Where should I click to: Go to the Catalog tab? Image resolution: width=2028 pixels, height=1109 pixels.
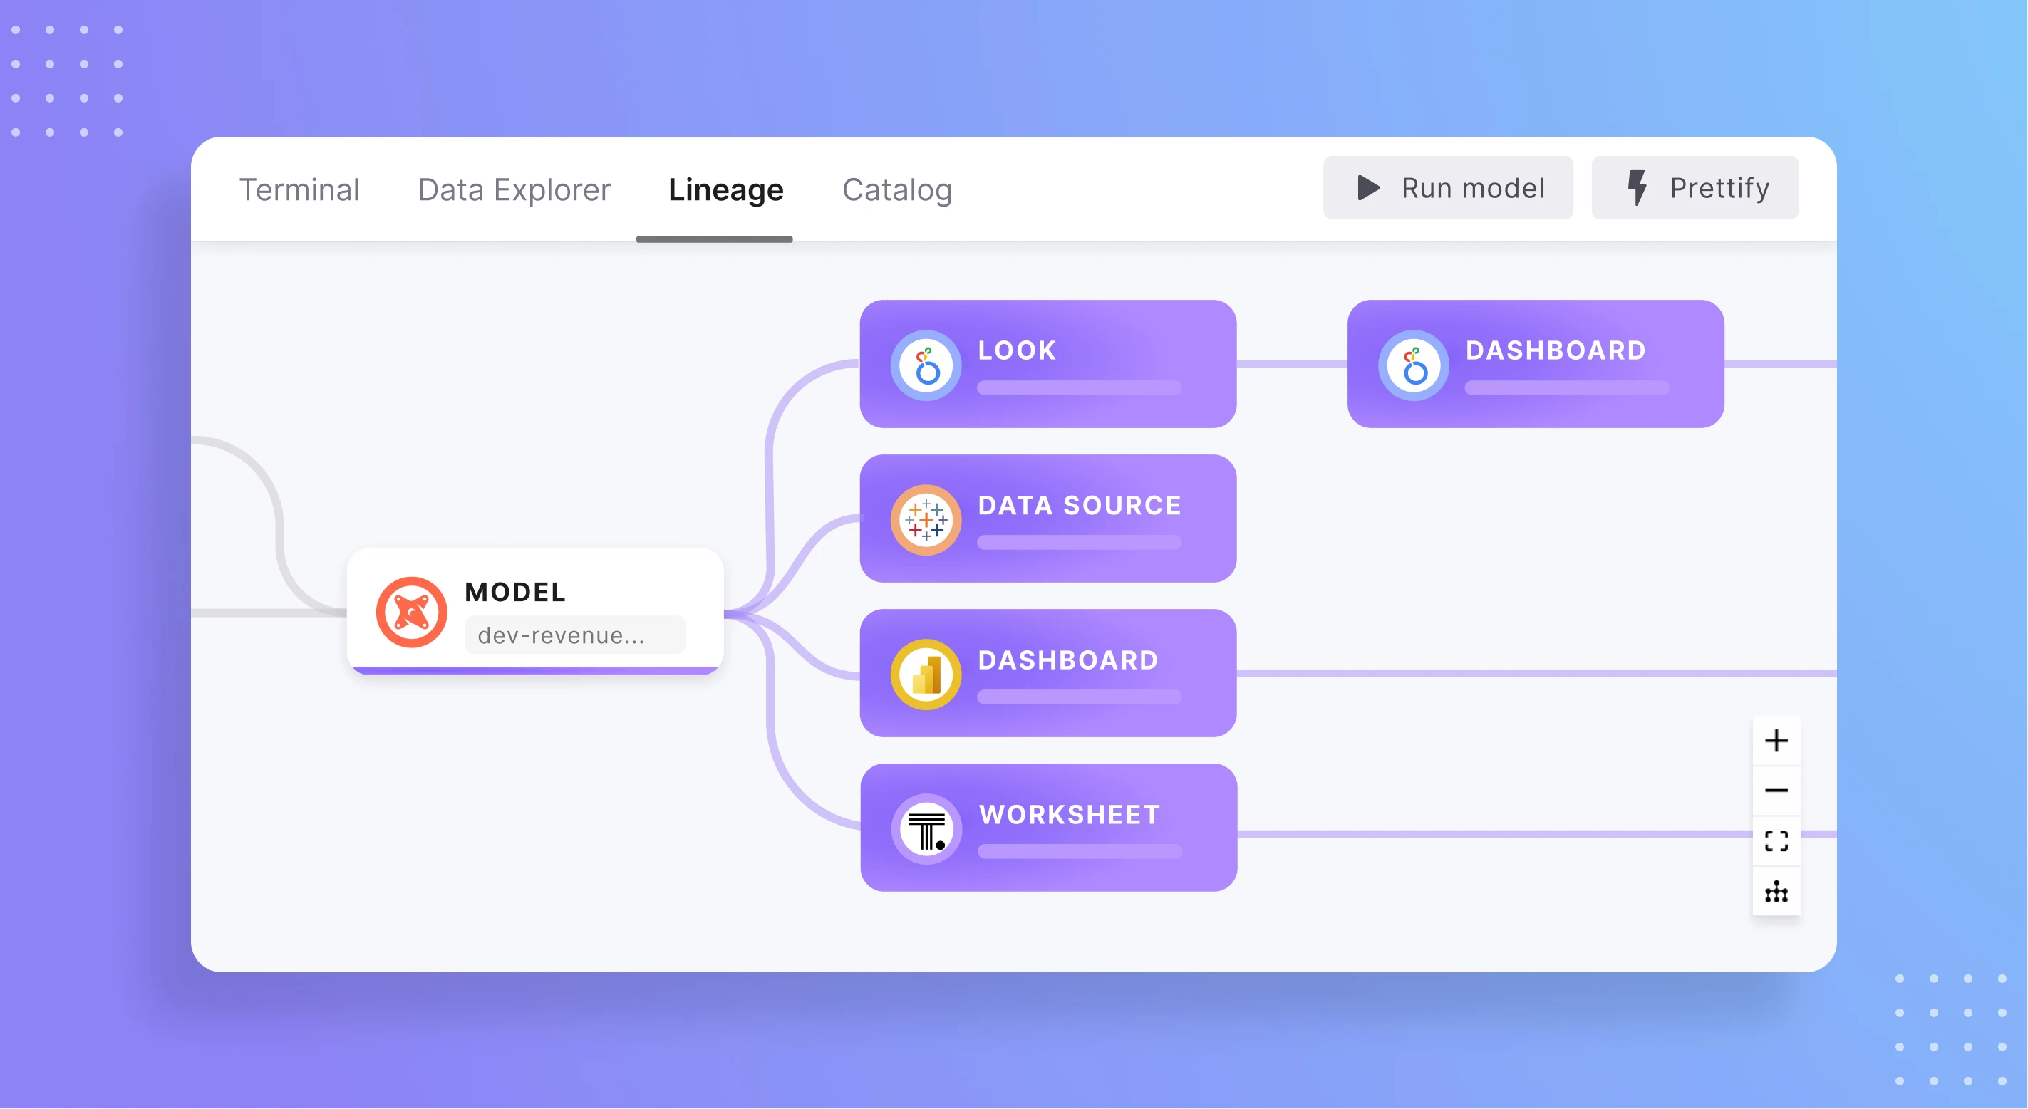coord(896,189)
